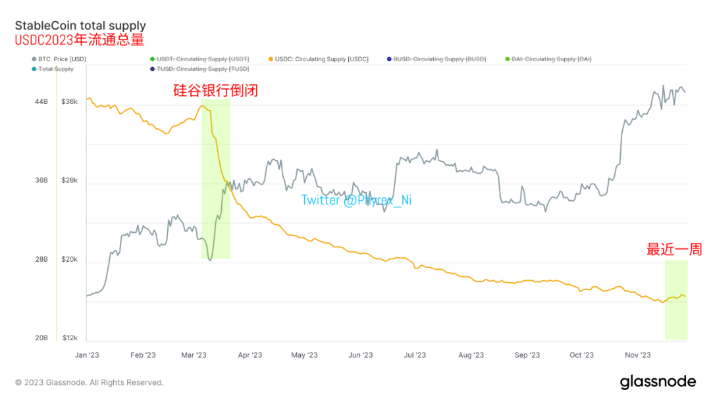711x400 pixels.
Task: Select the Nov '23 x-axis label
Action: tap(637, 355)
